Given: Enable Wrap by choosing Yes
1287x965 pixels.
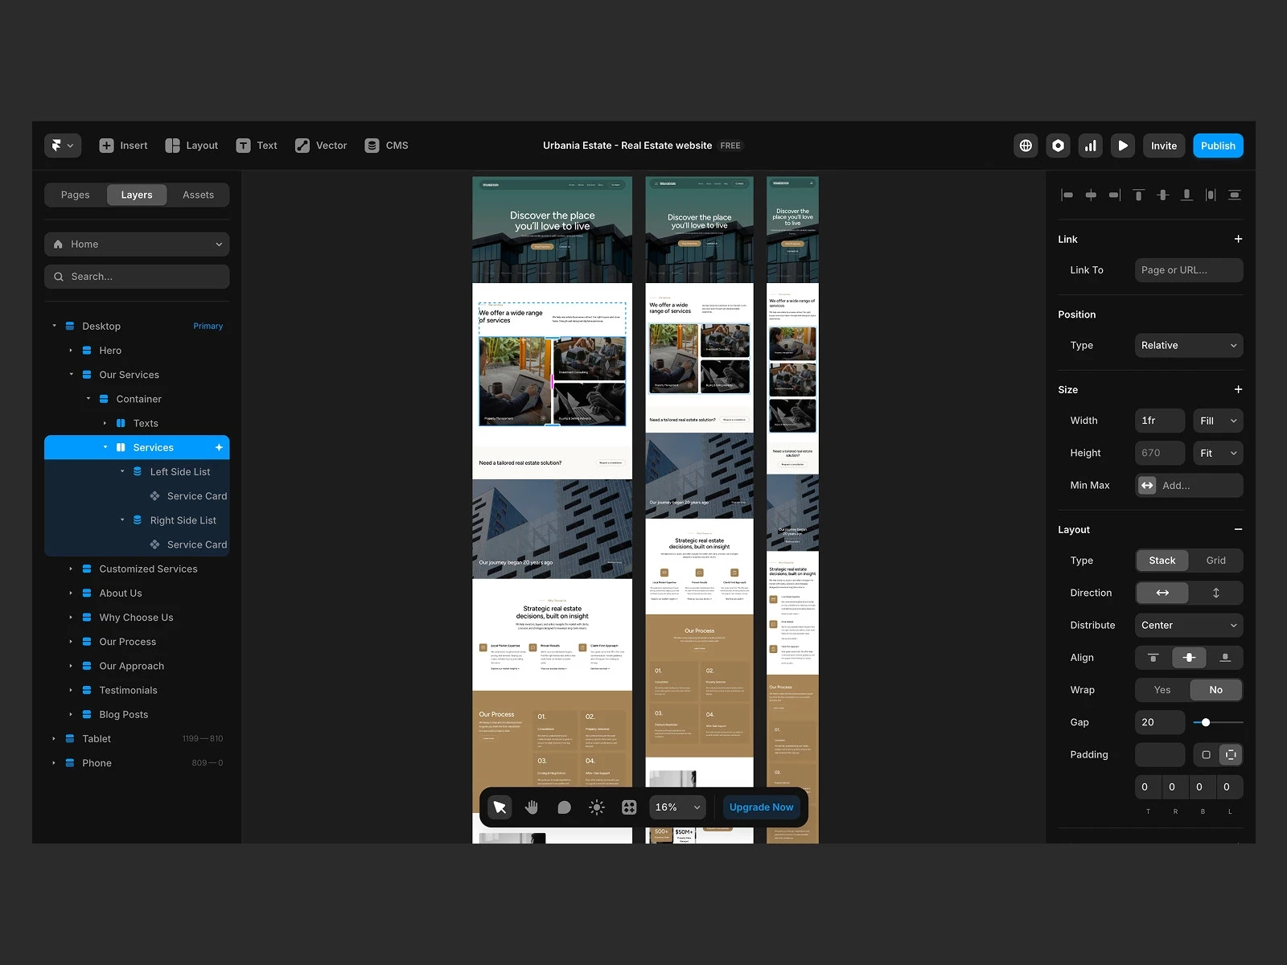Looking at the screenshot, I should (x=1162, y=690).
